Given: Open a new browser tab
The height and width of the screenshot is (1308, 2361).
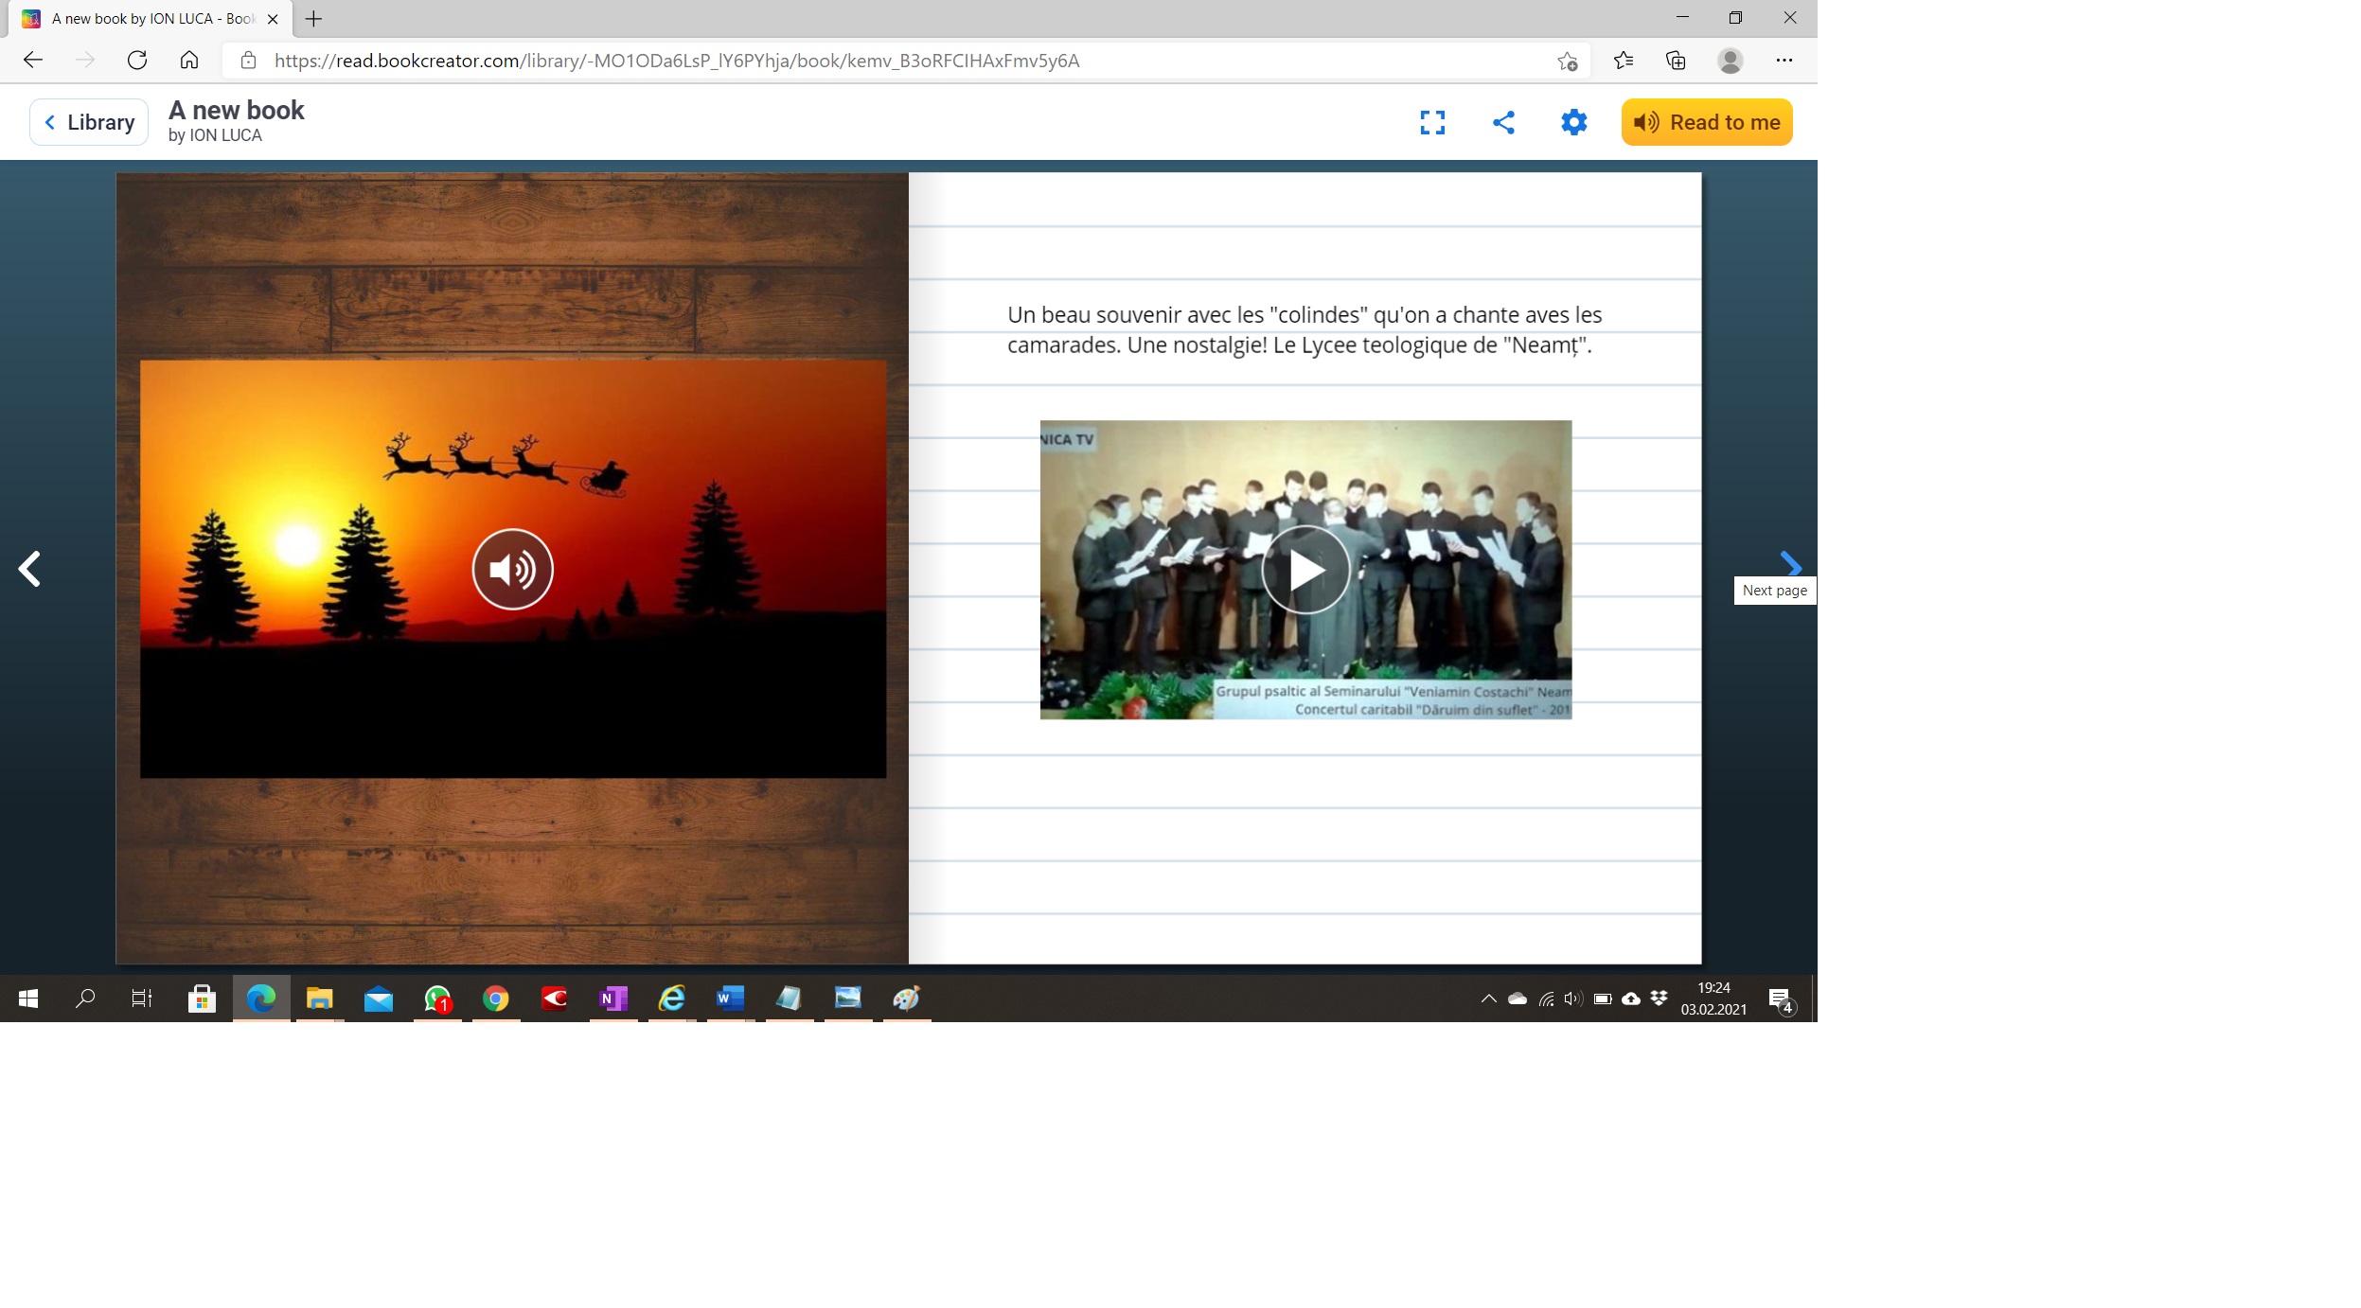Looking at the screenshot, I should (313, 19).
